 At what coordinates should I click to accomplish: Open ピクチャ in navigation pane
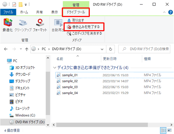tap(17, 95)
